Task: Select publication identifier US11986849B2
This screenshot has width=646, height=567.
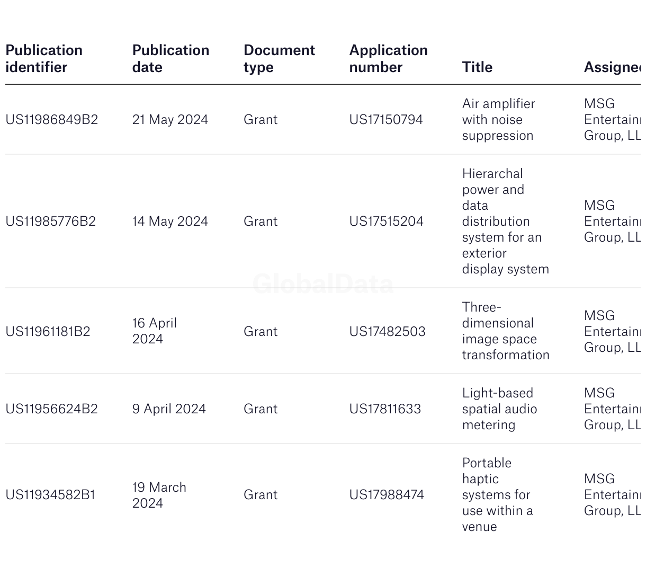Action: tap(52, 120)
